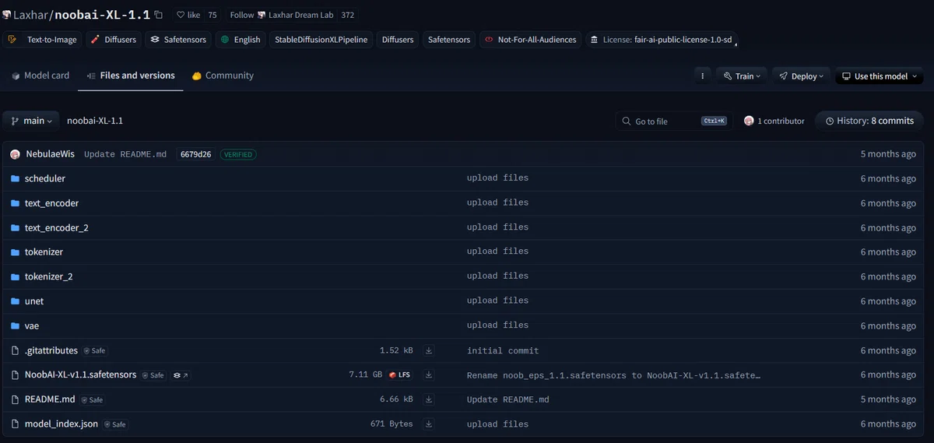This screenshot has width=934, height=443.
Task: Open commit hash 6679d26
Action: tap(195, 154)
